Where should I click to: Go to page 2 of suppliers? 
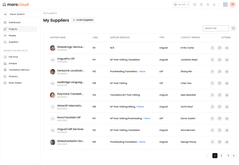point(221,155)
